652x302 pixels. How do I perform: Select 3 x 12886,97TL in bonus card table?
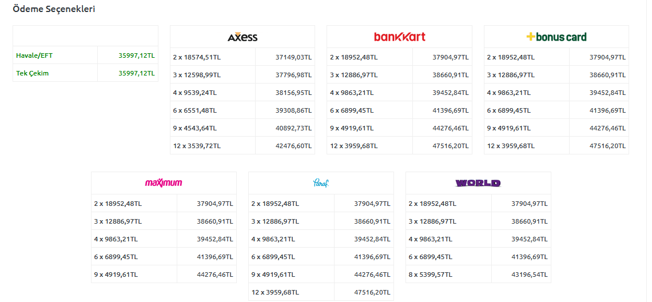(511, 75)
